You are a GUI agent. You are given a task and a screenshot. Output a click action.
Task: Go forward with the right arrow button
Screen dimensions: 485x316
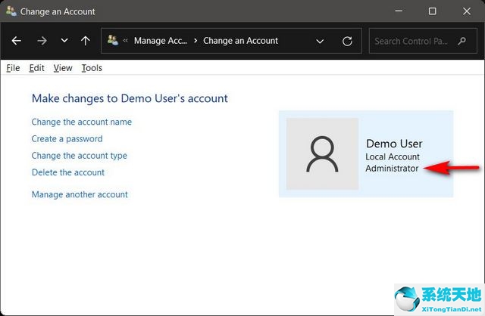pyautogui.click(x=42, y=41)
